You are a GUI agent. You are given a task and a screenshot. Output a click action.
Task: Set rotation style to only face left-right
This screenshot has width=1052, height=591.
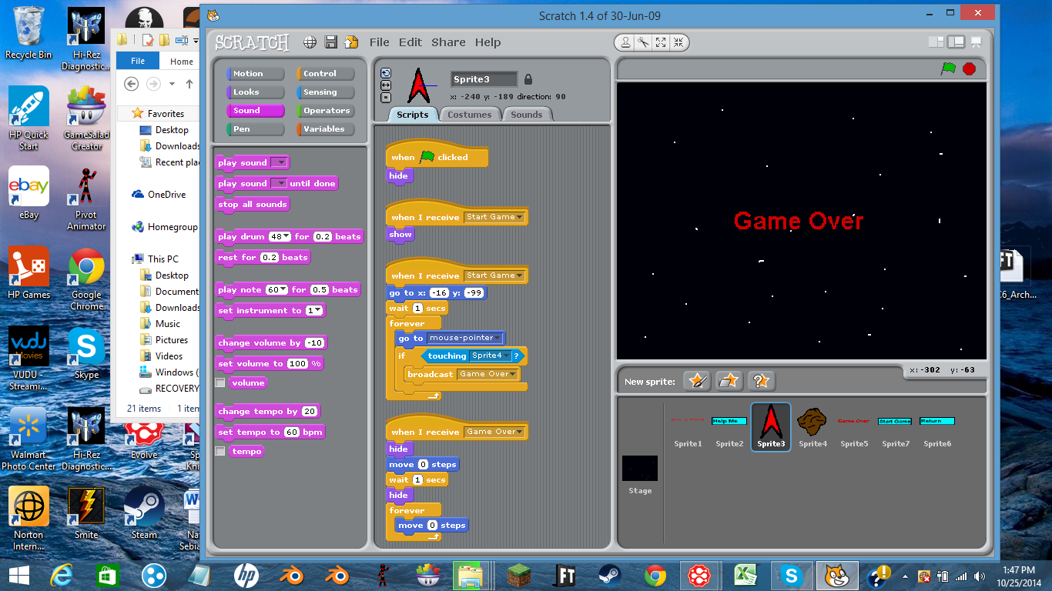click(x=386, y=85)
